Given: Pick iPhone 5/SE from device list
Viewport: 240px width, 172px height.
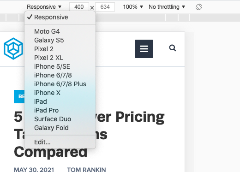Looking at the screenshot, I should tap(60, 66).
